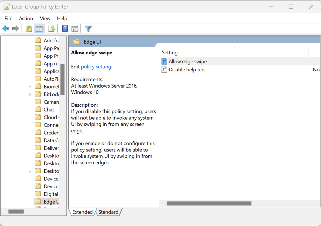This screenshot has height=226, width=321.
Task: Click the Up one level folder icon
Action: click(x=29, y=28)
